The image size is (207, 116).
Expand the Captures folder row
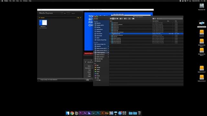110,37
